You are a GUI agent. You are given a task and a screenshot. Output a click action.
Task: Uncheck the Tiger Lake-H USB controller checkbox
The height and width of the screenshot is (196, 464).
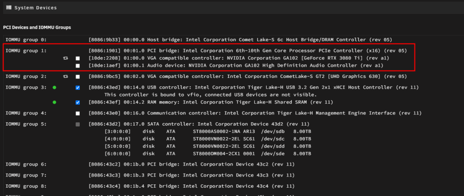point(77,88)
